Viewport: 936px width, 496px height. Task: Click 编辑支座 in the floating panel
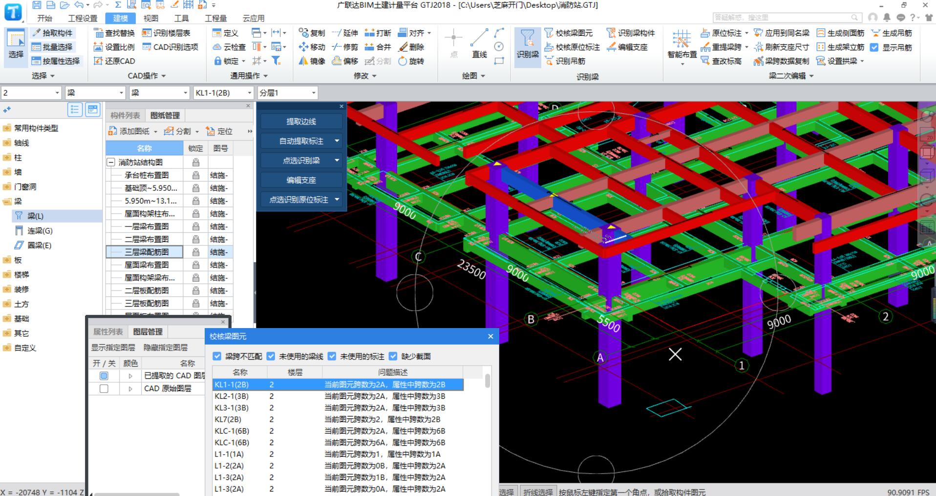tap(301, 180)
